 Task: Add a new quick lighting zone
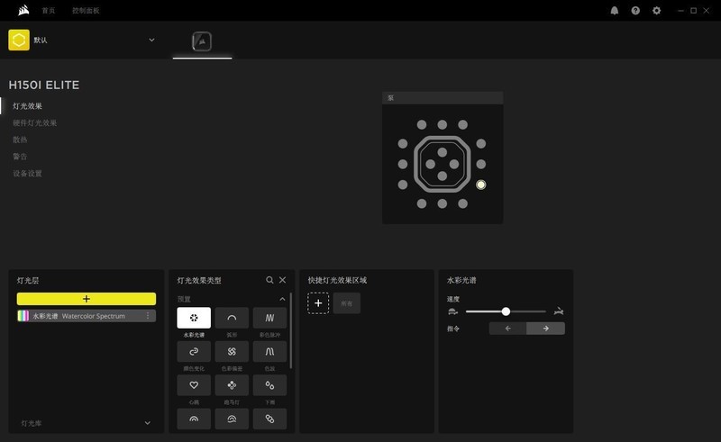pyautogui.click(x=318, y=303)
